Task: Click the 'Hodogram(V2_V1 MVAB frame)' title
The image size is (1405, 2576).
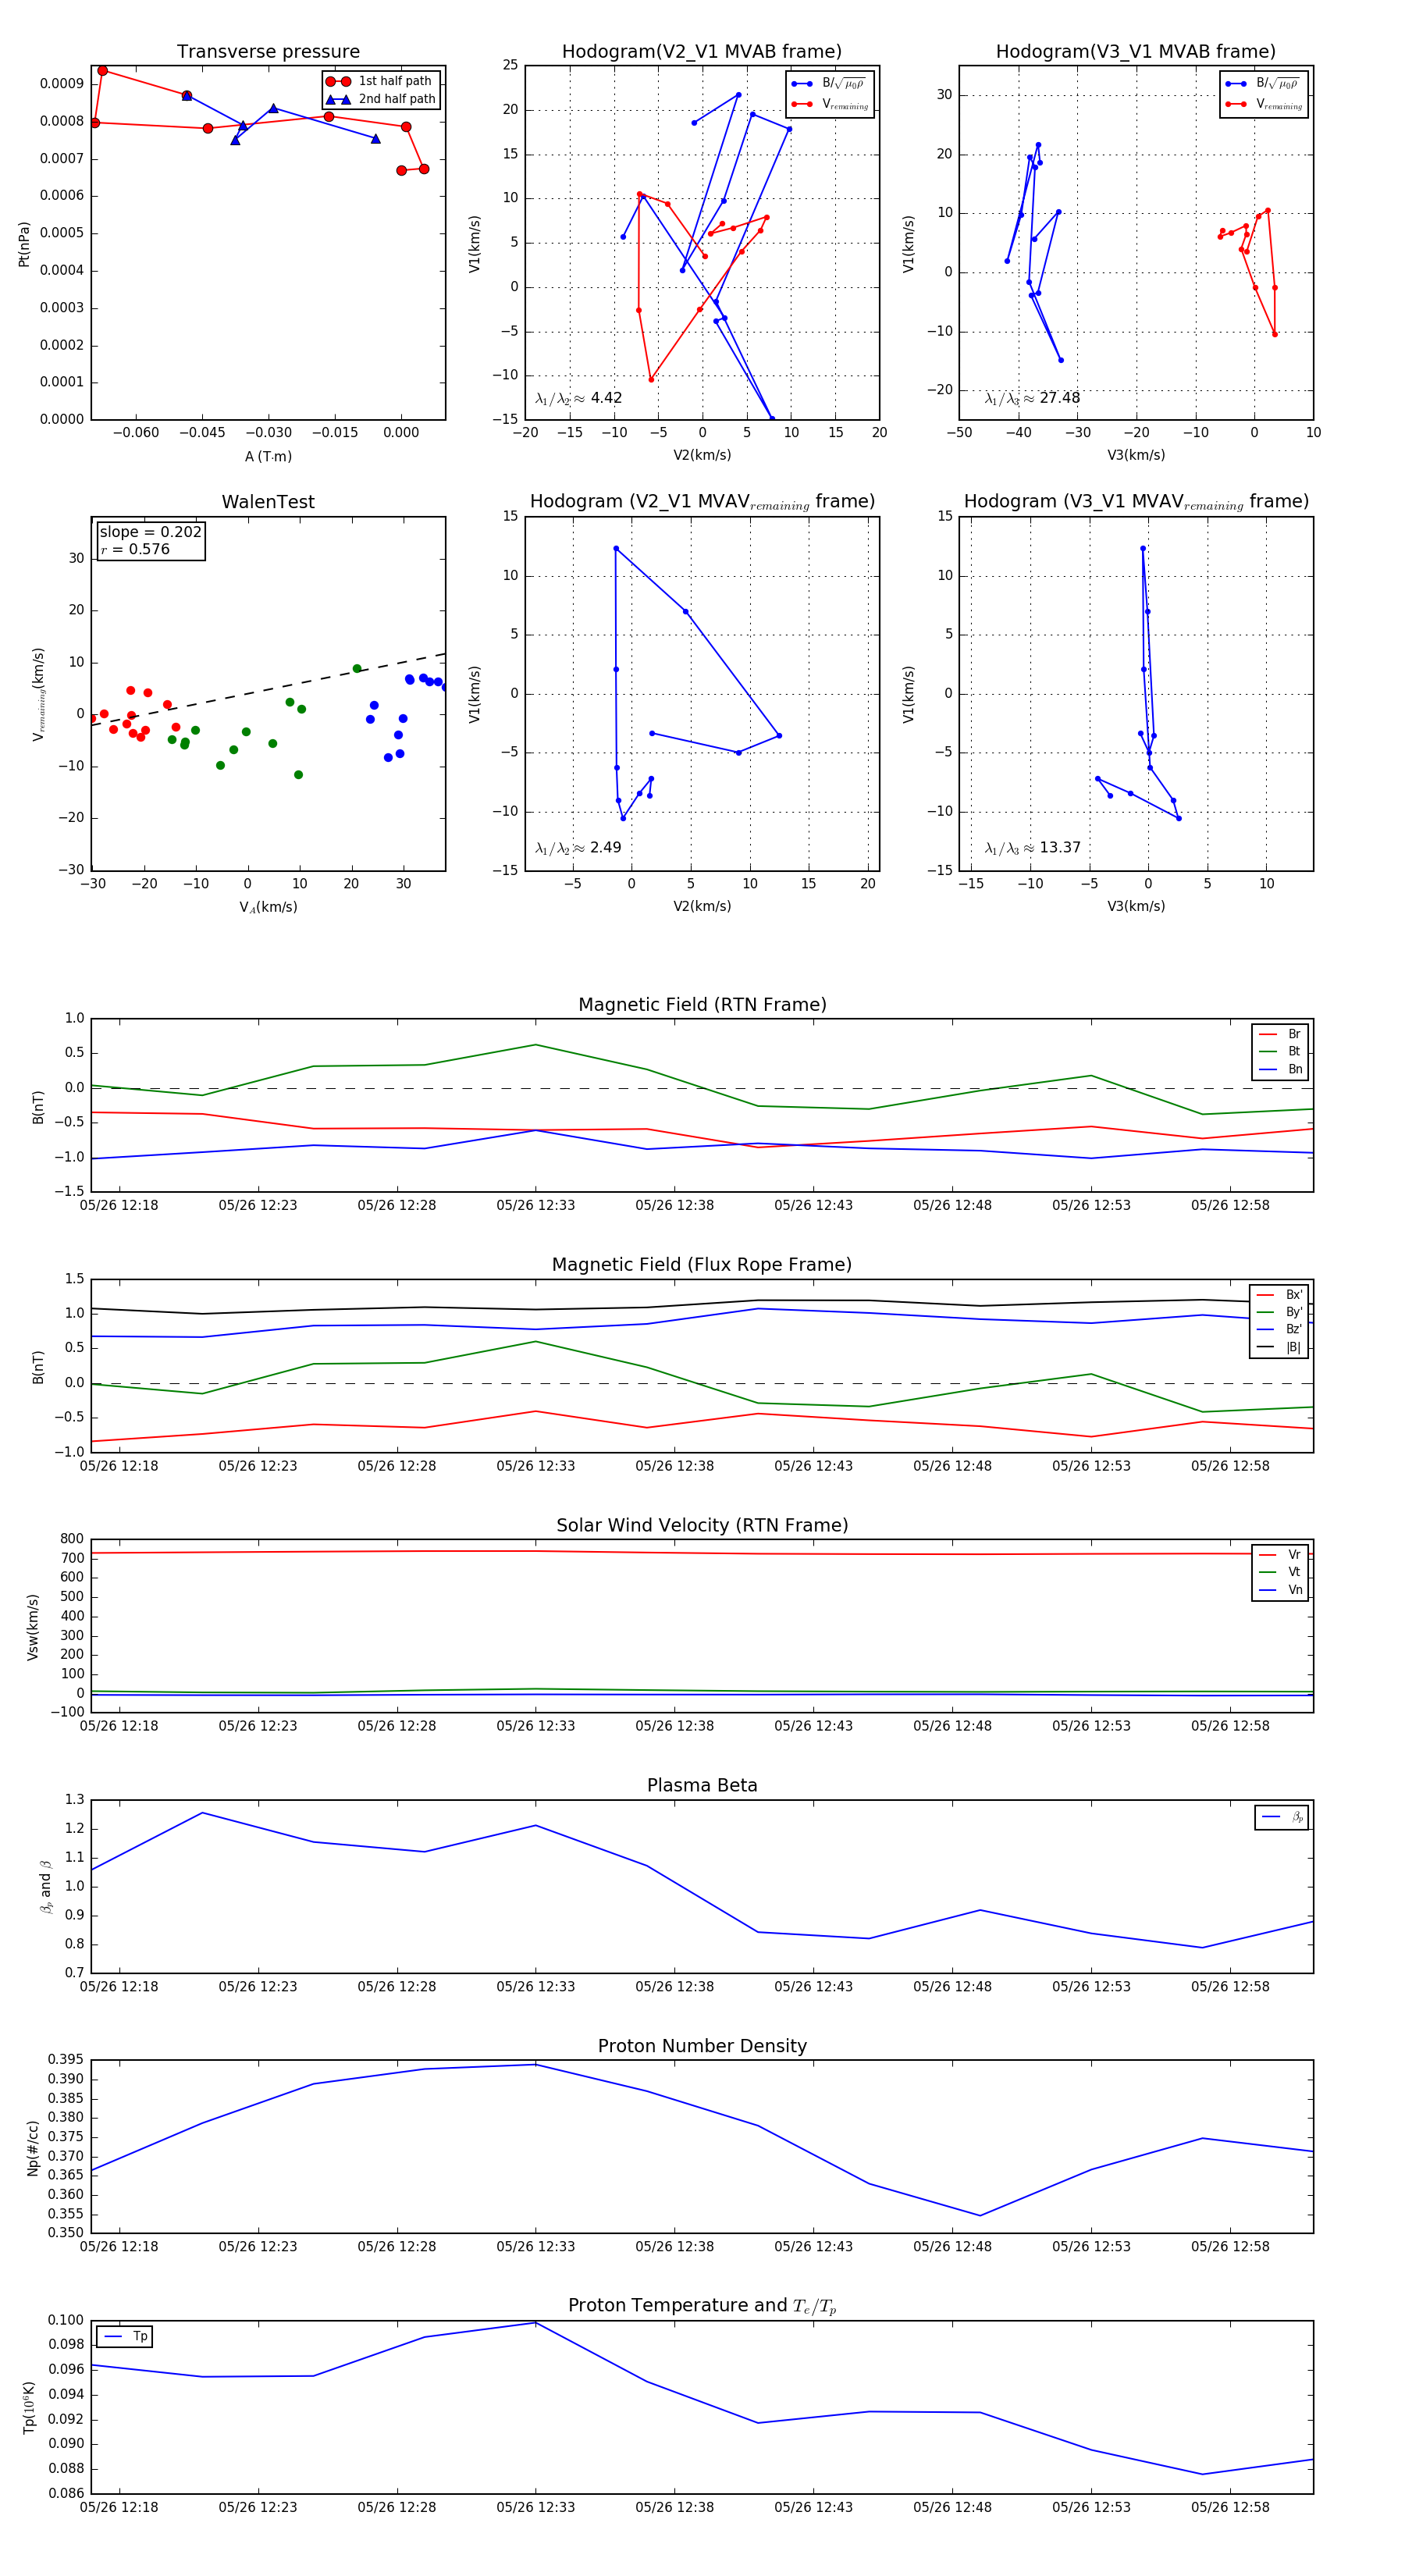Action: [x=702, y=52]
